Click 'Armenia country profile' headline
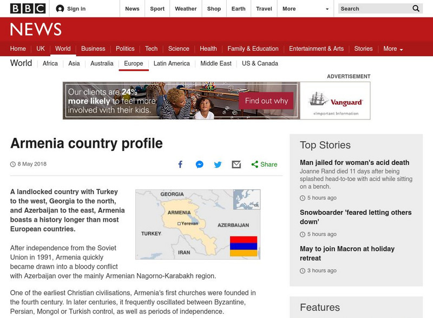This screenshot has height=318, width=433. click(87, 143)
